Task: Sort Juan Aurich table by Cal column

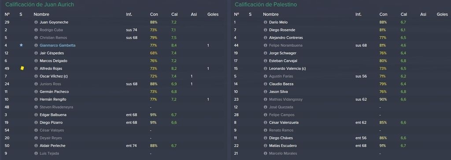Action: pyautogui.click(x=174, y=14)
